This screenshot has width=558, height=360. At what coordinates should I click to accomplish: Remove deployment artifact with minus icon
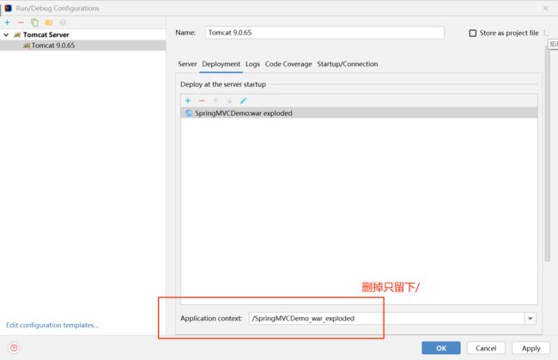click(x=202, y=101)
